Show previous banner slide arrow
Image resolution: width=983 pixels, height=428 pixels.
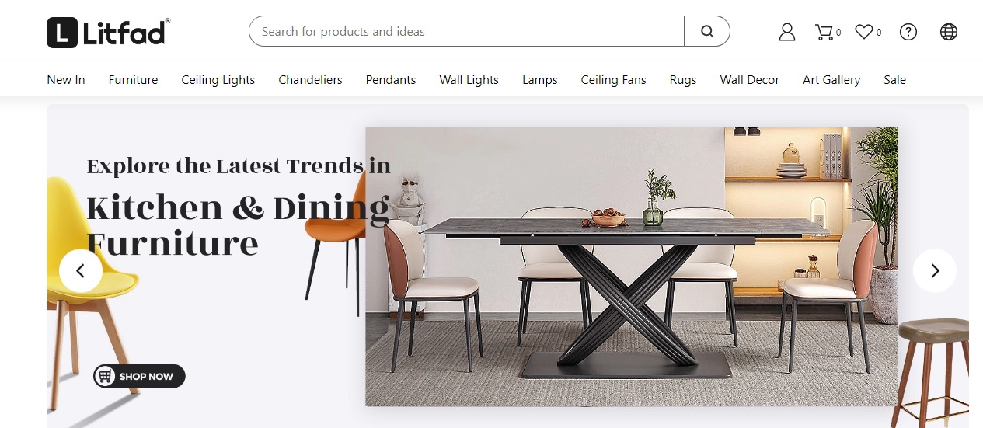point(81,270)
